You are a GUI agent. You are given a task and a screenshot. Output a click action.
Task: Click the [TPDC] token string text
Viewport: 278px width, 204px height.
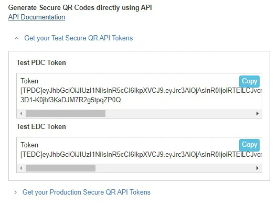pyautogui.click(x=141, y=91)
